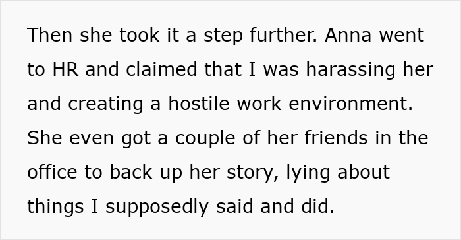
Task: Click the word "back" in fifth line
Action: (131, 172)
